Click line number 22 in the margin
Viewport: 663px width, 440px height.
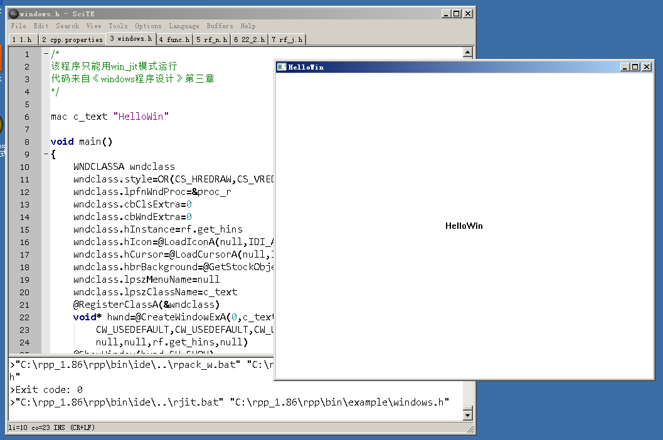(24, 317)
